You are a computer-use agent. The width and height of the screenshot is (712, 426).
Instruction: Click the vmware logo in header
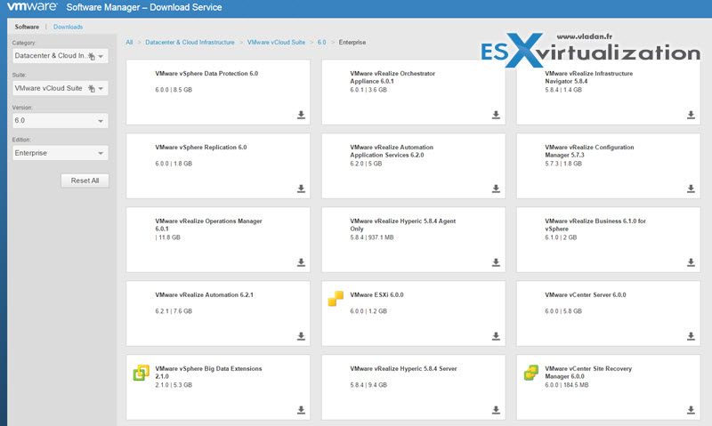point(32,7)
